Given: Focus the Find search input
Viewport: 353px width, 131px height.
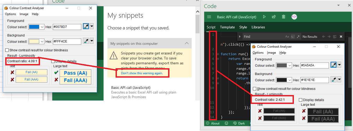Looking at the screenshot, I should point(264,37).
